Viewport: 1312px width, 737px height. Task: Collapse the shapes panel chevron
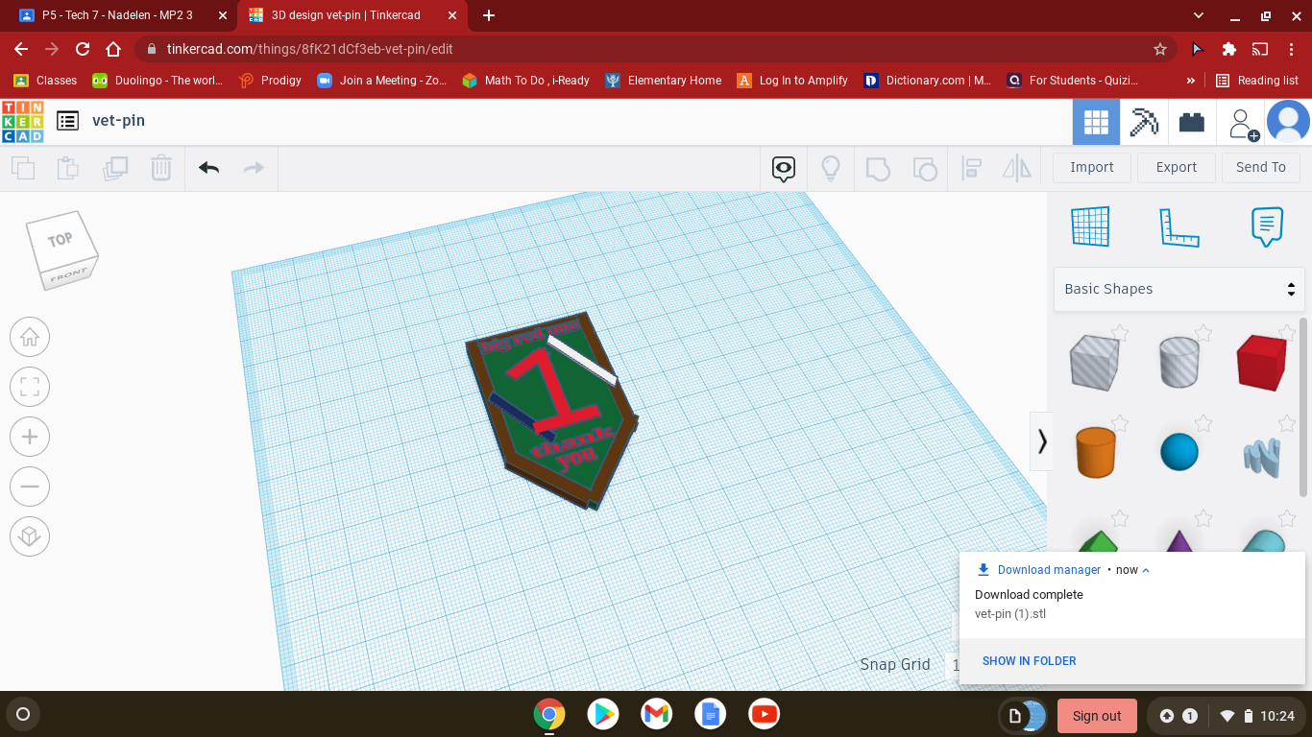tap(1042, 441)
